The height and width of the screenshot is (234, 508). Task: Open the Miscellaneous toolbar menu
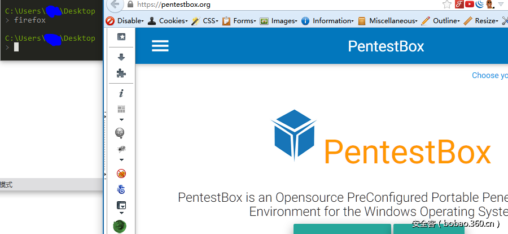(x=388, y=21)
